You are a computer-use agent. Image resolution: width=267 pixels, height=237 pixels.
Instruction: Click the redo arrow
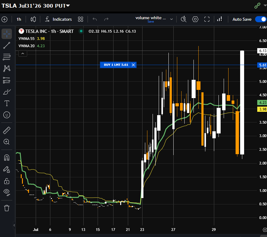point(106,19)
